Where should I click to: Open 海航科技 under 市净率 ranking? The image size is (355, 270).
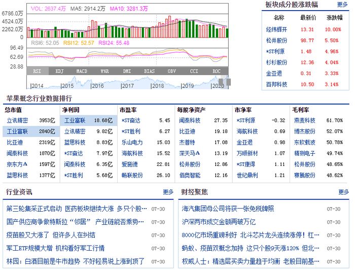tap(247, 131)
